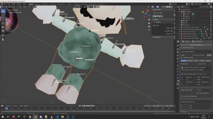Image resolution: width=213 pixels, height=119 pixels.
Task: Toggle camera view with camera icon
Action: point(149,26)
